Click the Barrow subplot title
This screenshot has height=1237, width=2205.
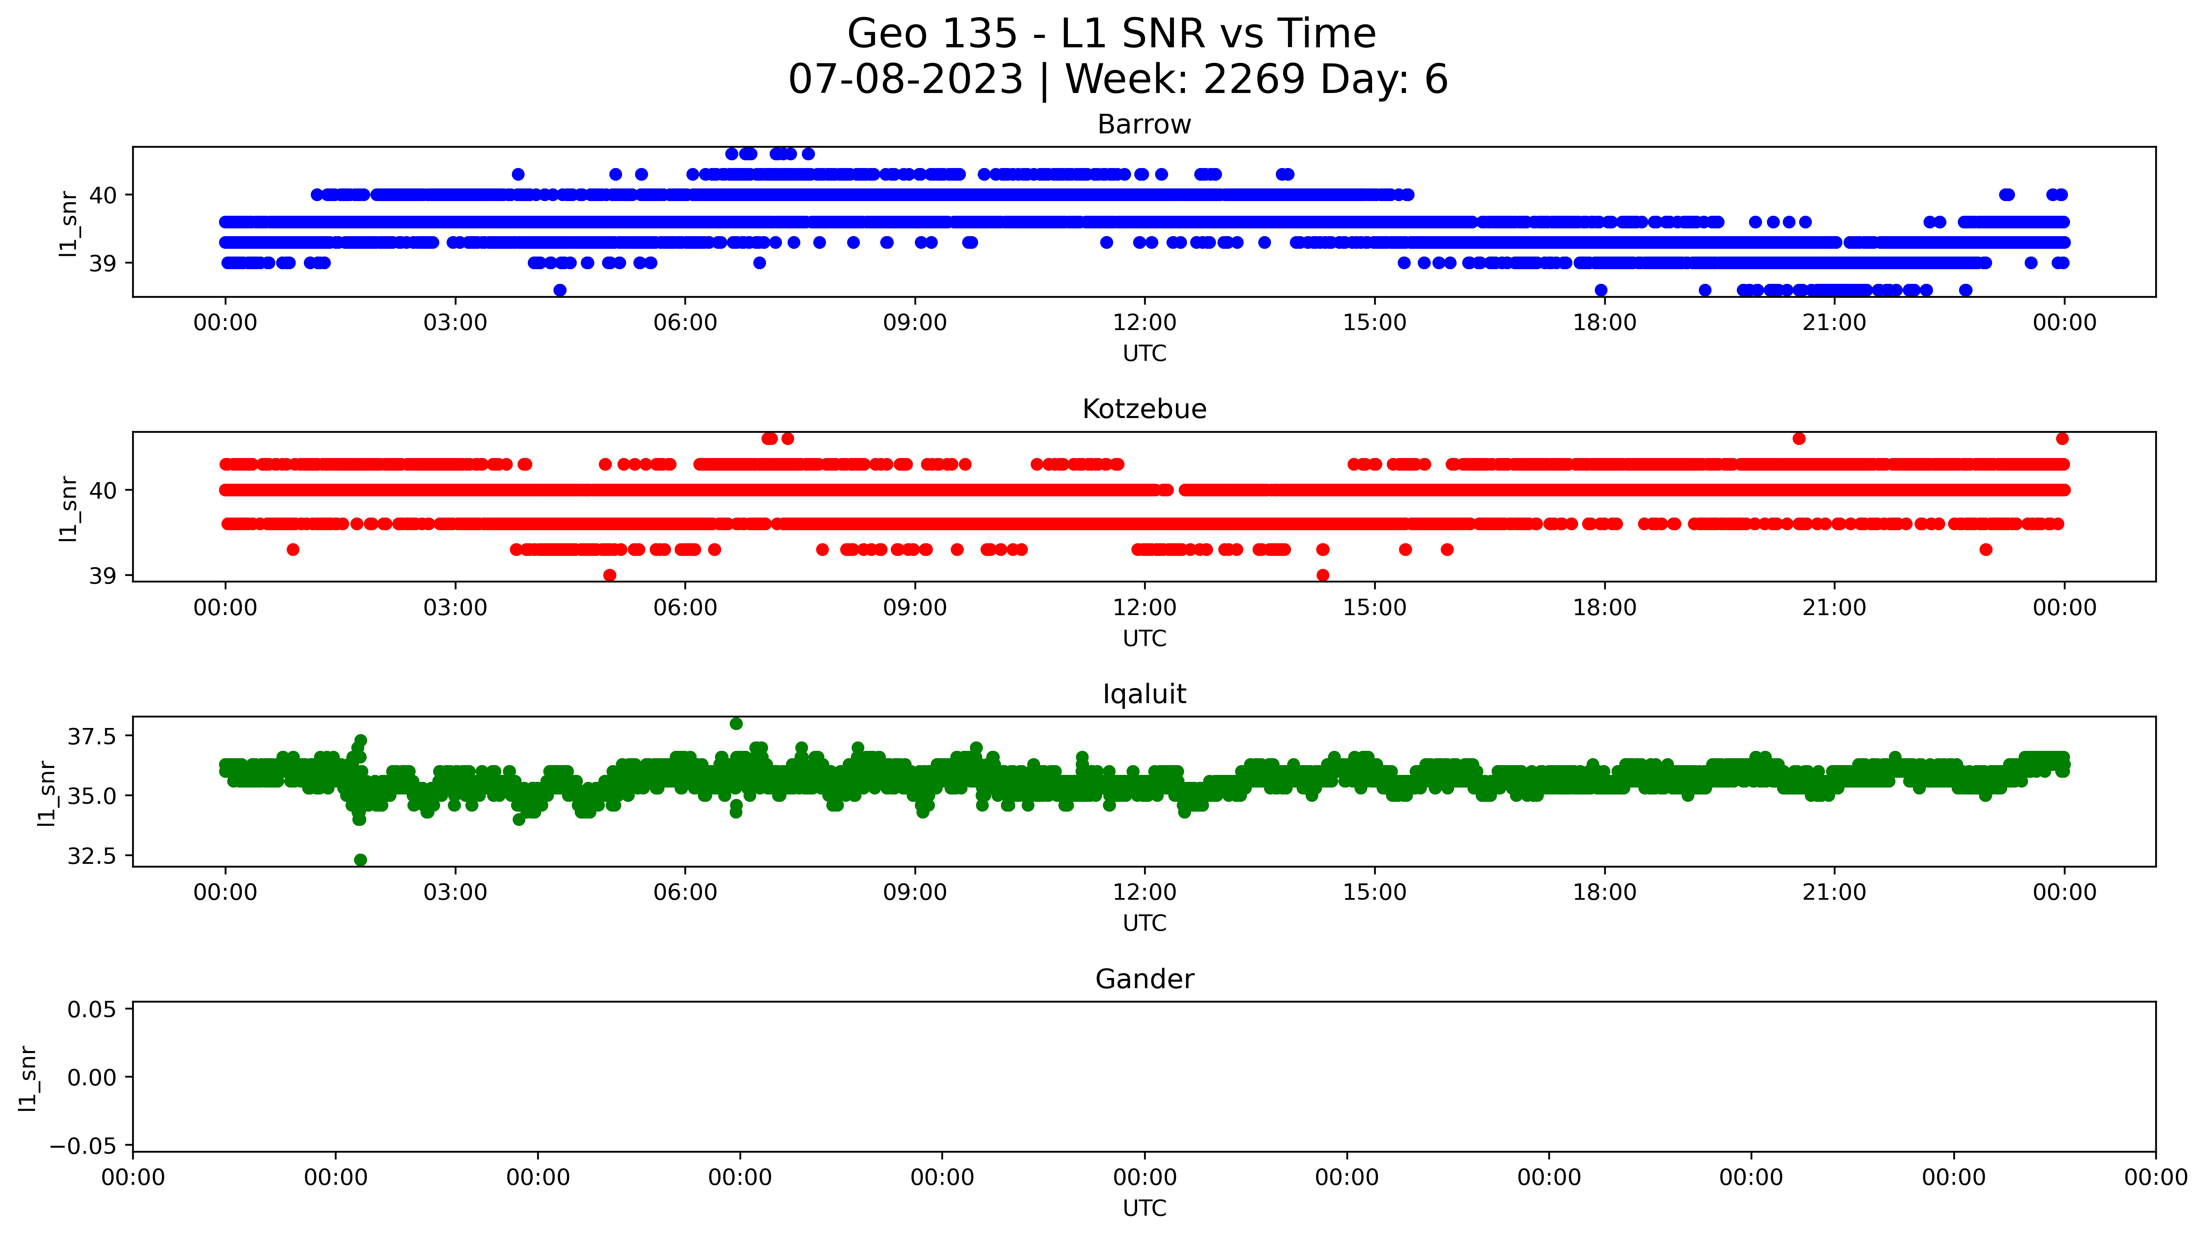click(1144, 125)
